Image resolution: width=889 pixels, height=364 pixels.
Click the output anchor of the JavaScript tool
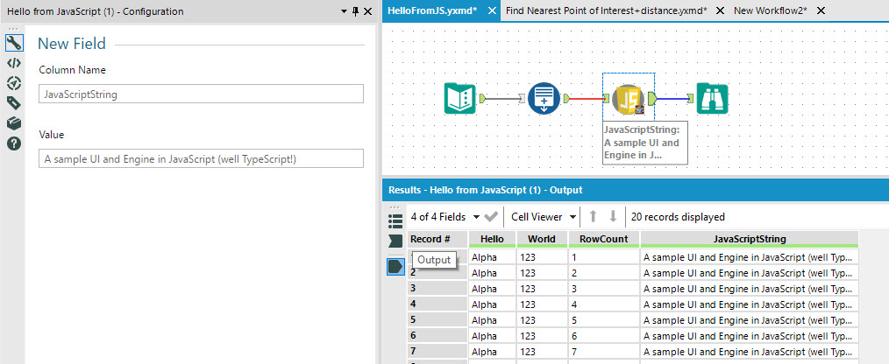[652, 99]
